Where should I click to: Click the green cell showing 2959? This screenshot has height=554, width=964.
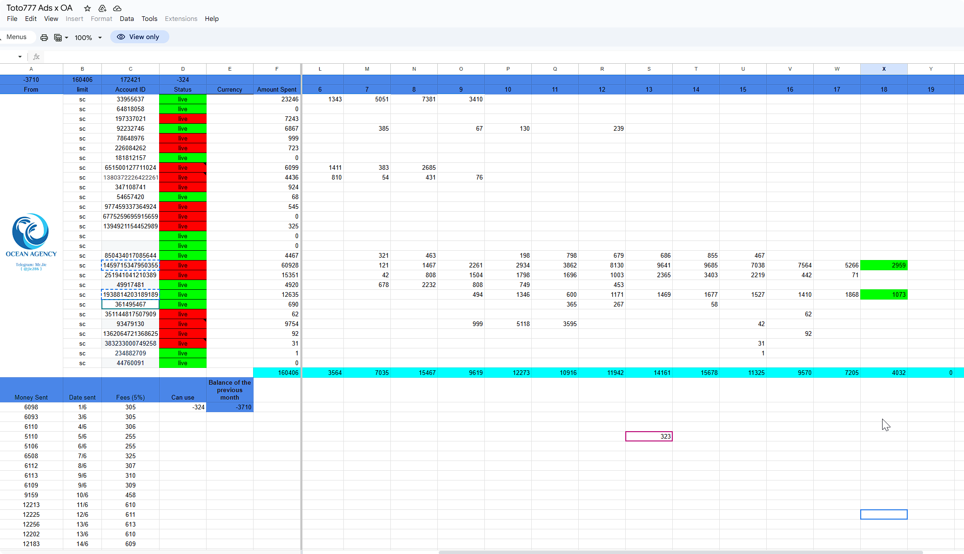point(884,265)
